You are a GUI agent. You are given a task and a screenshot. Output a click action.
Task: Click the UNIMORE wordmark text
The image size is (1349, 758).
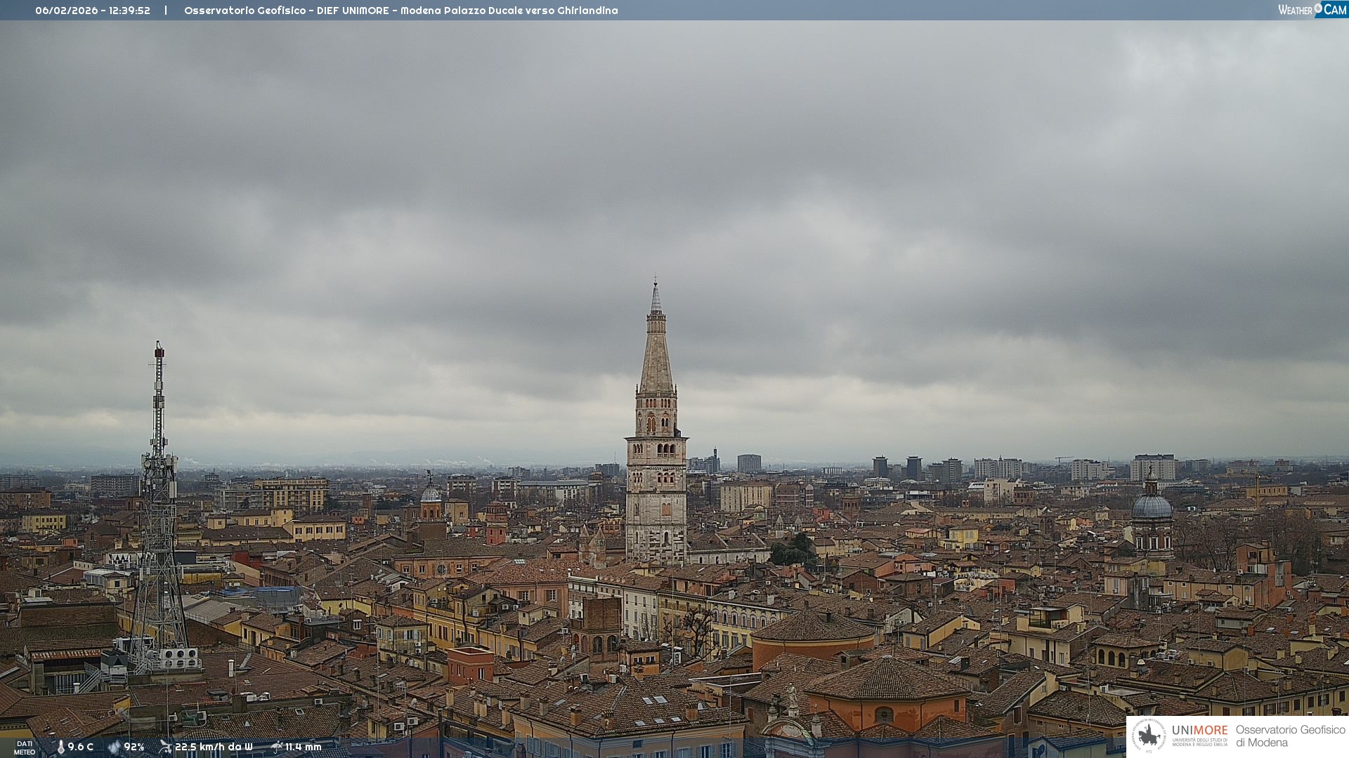[x=1200, y=731]
